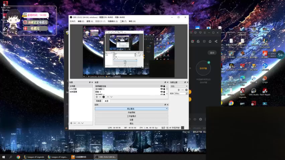Select the 结束直播 scene
This screenshot has height=160, width=285.
[81, 92]
